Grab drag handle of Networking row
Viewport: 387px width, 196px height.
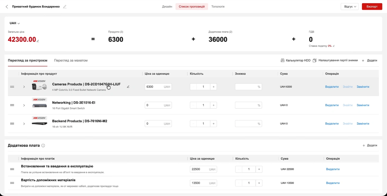(x=12, y=105)
